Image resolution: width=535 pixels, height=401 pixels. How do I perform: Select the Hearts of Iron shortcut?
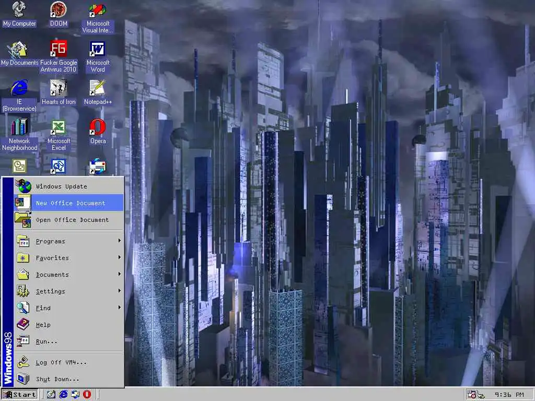(59, 93)
